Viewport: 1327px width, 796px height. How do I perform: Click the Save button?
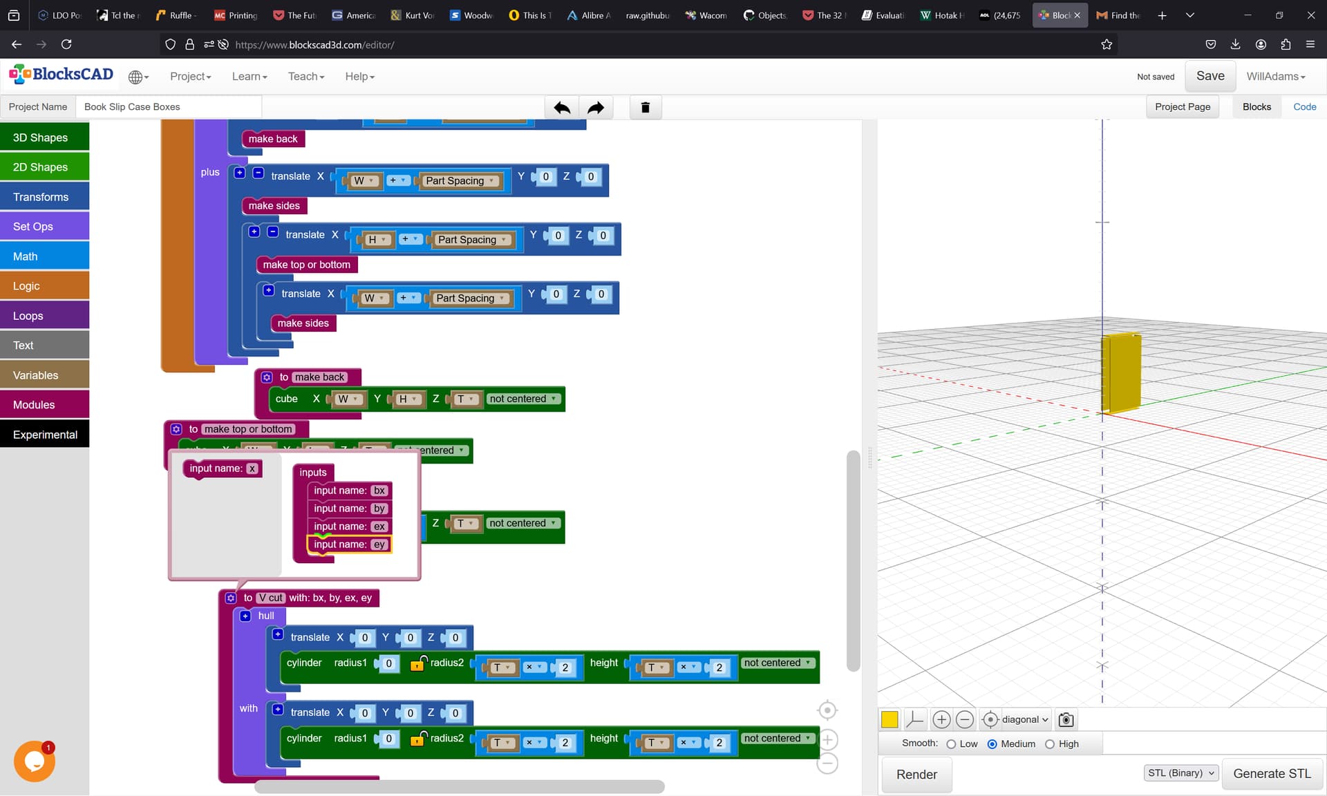[1210, 76]
